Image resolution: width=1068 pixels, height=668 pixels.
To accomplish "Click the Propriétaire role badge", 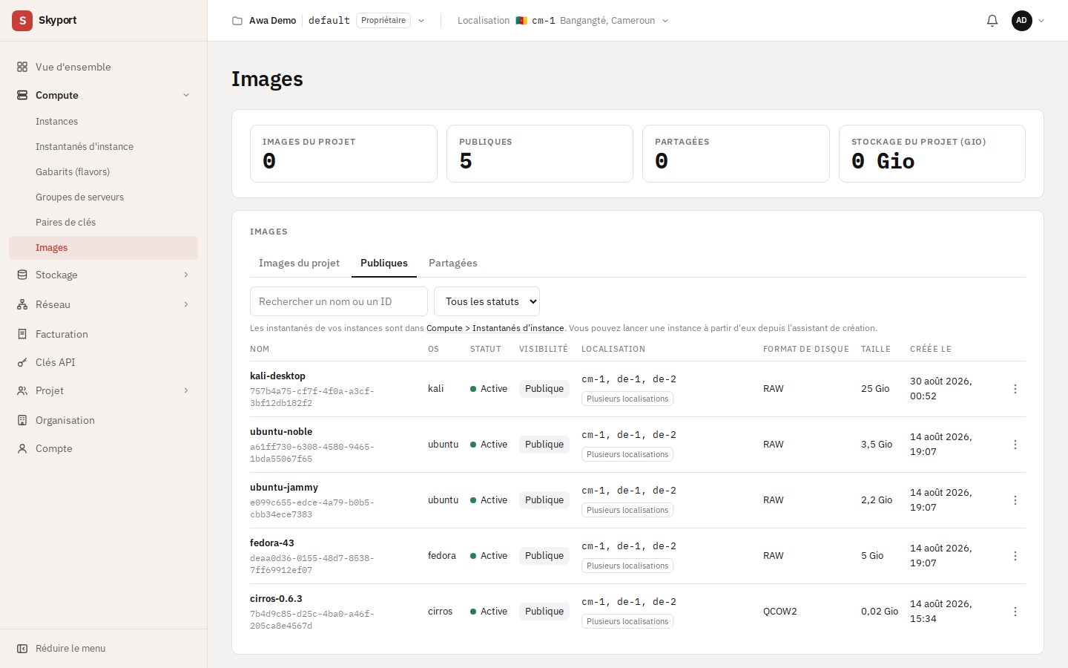I will [383, 21].
